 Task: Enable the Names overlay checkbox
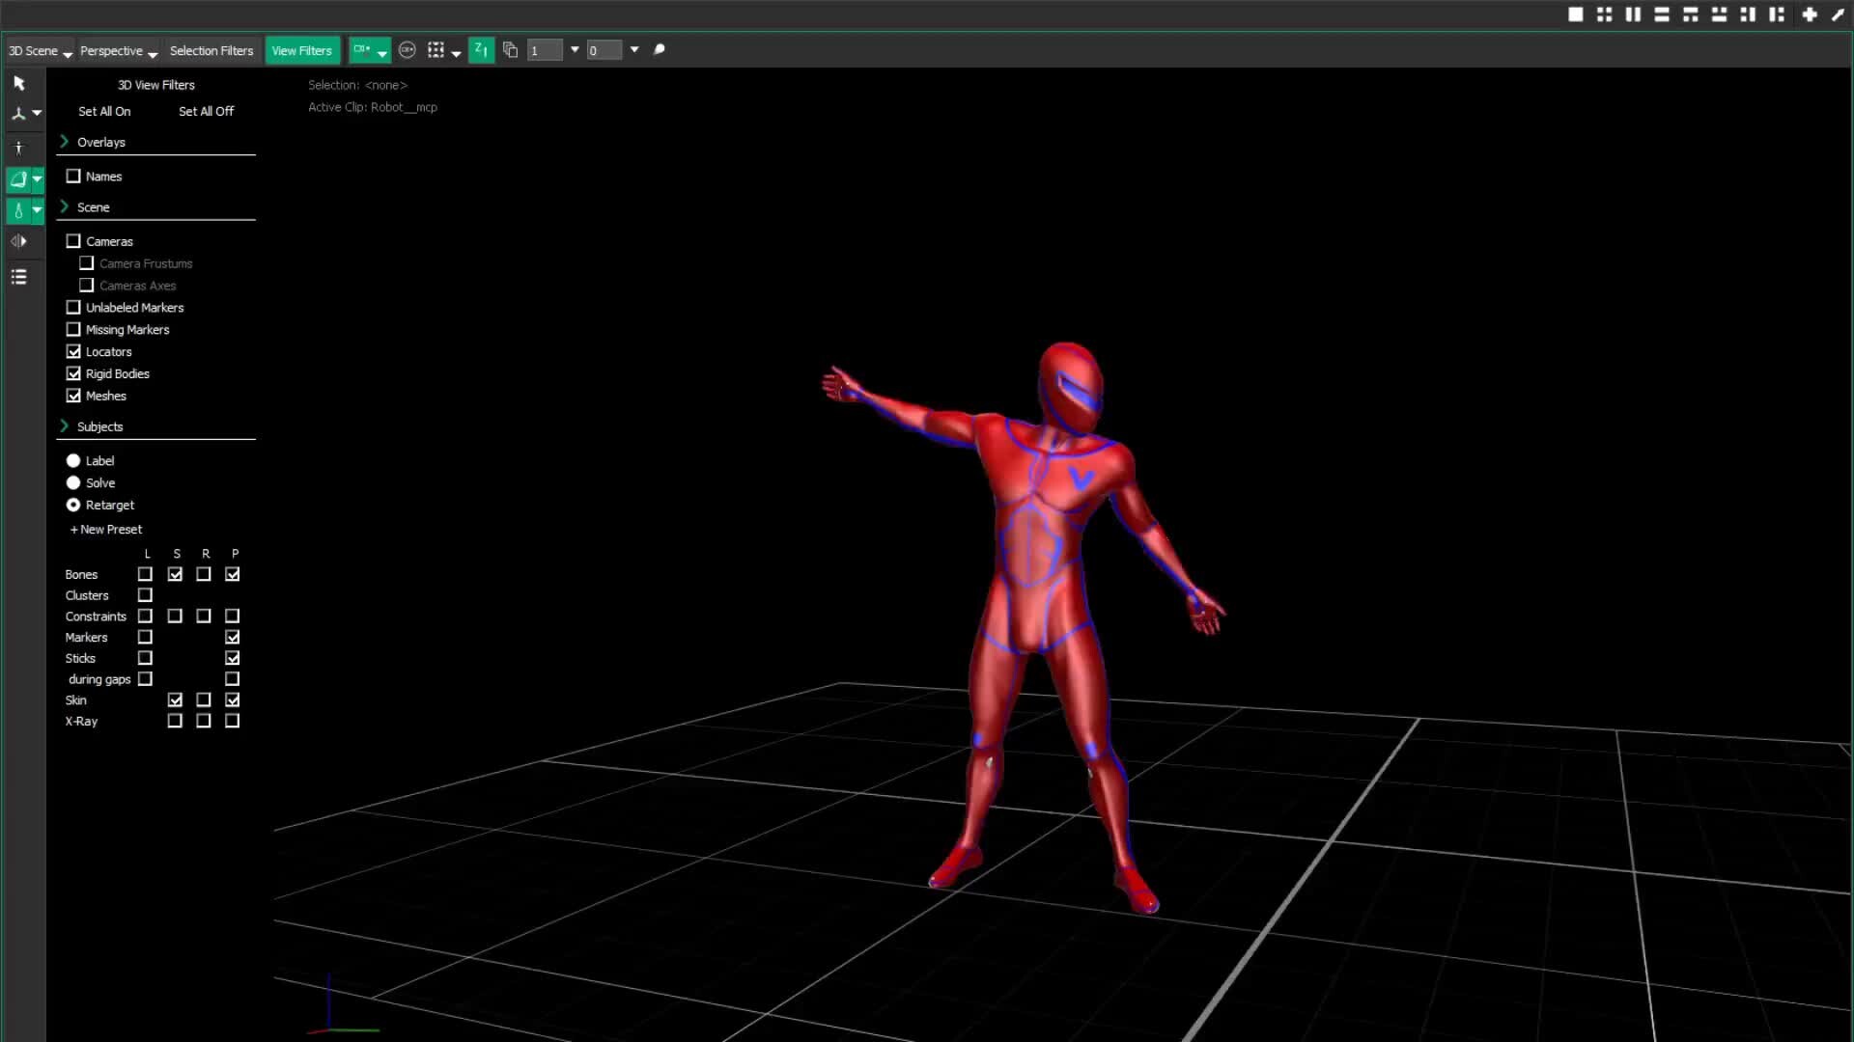coord(73,176)
